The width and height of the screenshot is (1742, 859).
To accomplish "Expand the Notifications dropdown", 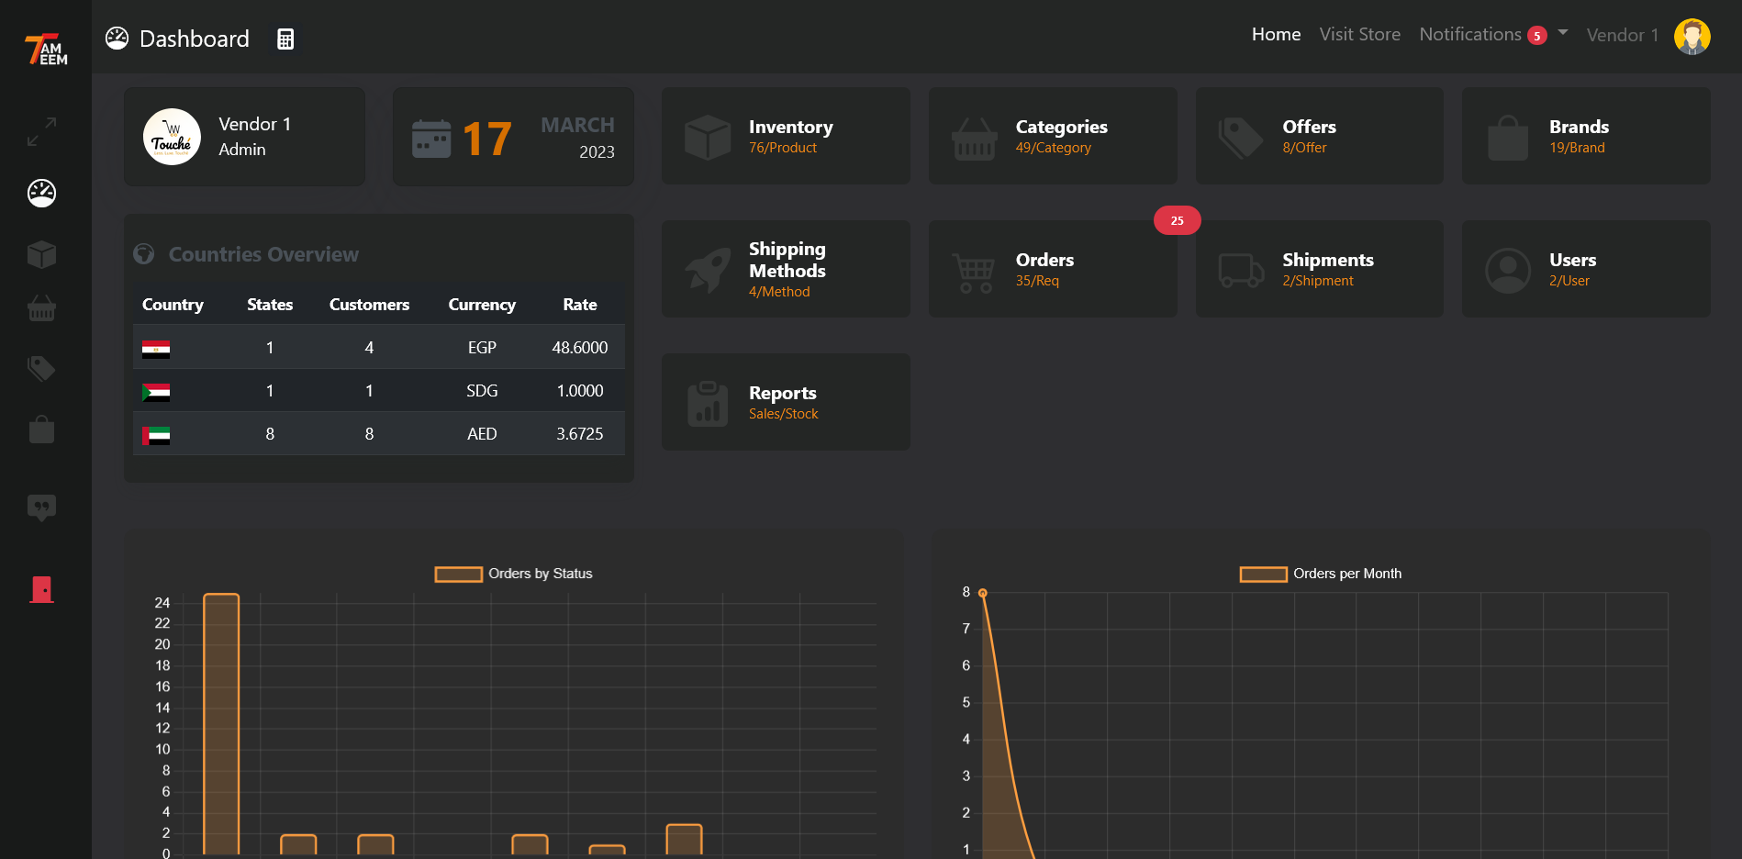I will pyautogui.click(x=1560, y=34).
